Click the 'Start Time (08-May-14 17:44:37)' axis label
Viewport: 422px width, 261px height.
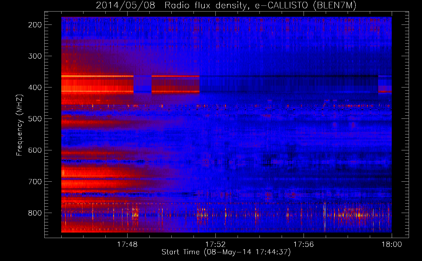(x=226, y=252)
